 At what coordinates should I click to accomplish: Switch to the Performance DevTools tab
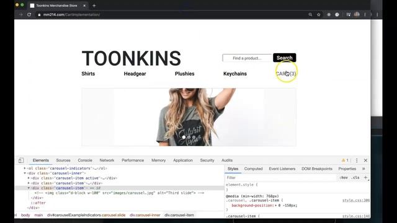click(132, 160)
